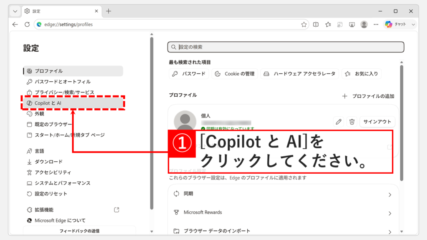Open 拡張機能 in sidebar

(73, 210)
